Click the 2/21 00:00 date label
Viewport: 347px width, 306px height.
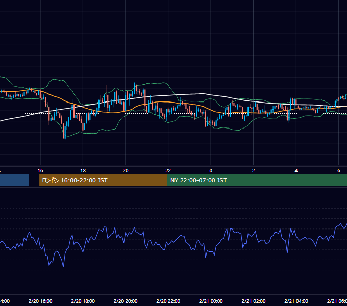point(211,301)
